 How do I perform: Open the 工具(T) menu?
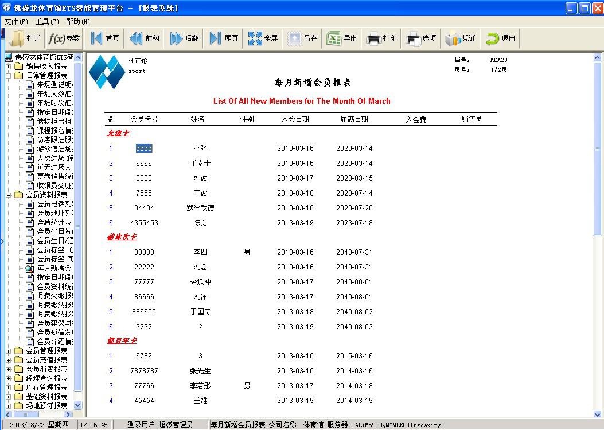pyautogui.click(x=47, y=22)
